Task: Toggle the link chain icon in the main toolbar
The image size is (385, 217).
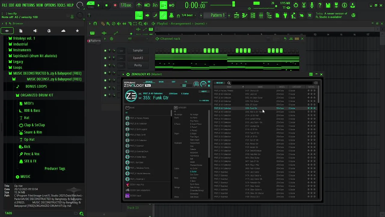Action: coord(163,15)
